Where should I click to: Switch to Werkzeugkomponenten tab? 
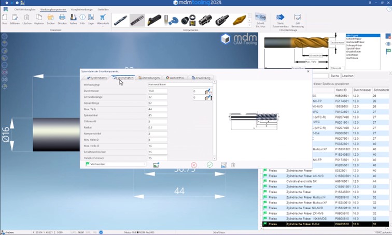coord(53,9)
